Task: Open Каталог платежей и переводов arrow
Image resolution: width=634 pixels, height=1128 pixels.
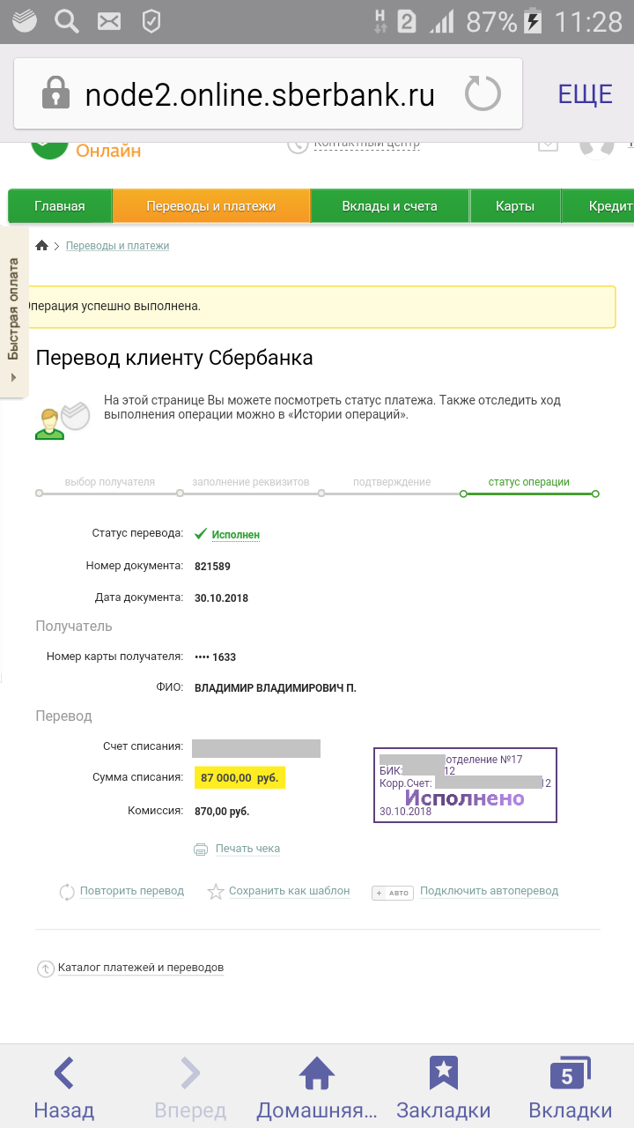Action: (x=46, y=968)
